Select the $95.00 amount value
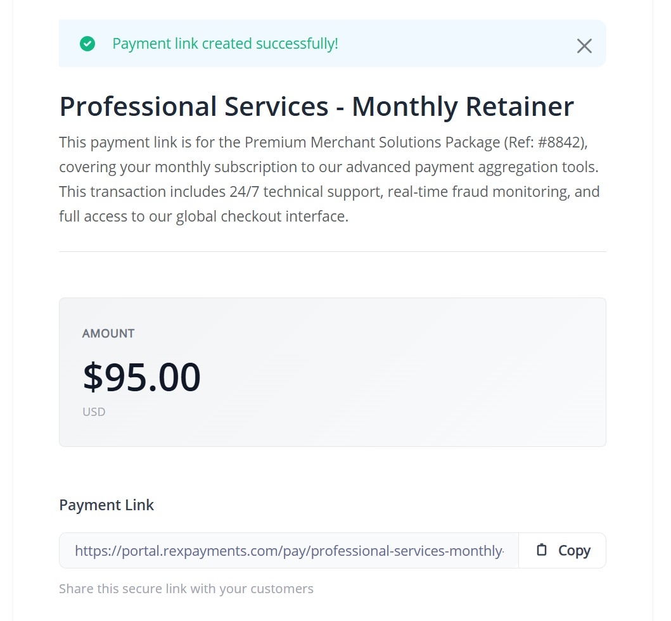The image size is (671, 621). point(141,377)
